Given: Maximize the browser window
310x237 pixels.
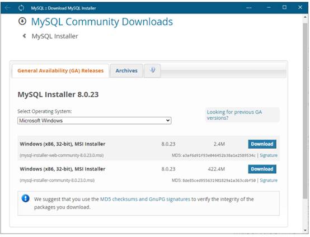Looking at the screenshot, I should [x=284, y=7].
